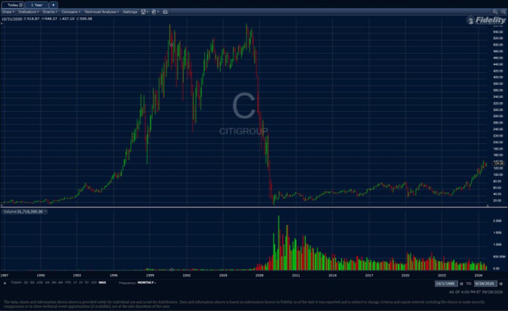Click the end date input field
The image size is (508, 311).
[x=485, y=283]
